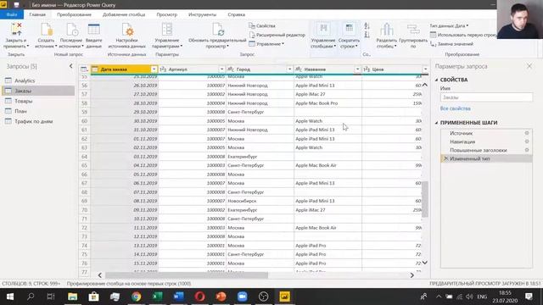Open the Инструменты ribbon tab
This screenshot has width=543, height=305.
[202, 14]
